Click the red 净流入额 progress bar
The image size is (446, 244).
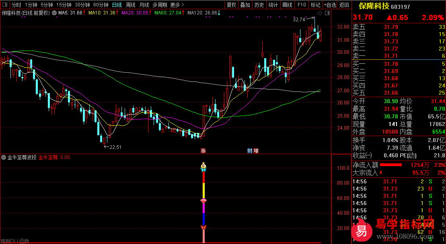tap(391, 165)
